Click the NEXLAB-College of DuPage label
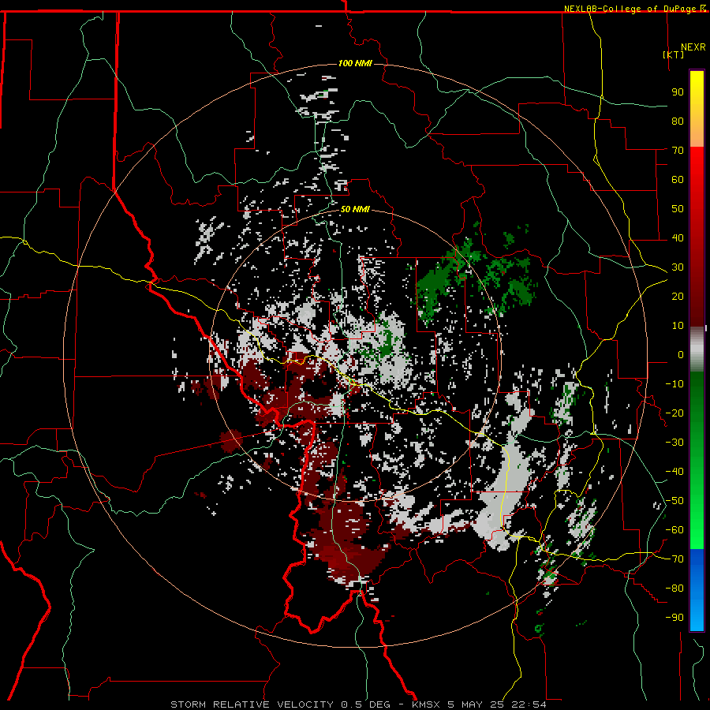The width and height of the screenshot is (710, 710). [631, 9]
